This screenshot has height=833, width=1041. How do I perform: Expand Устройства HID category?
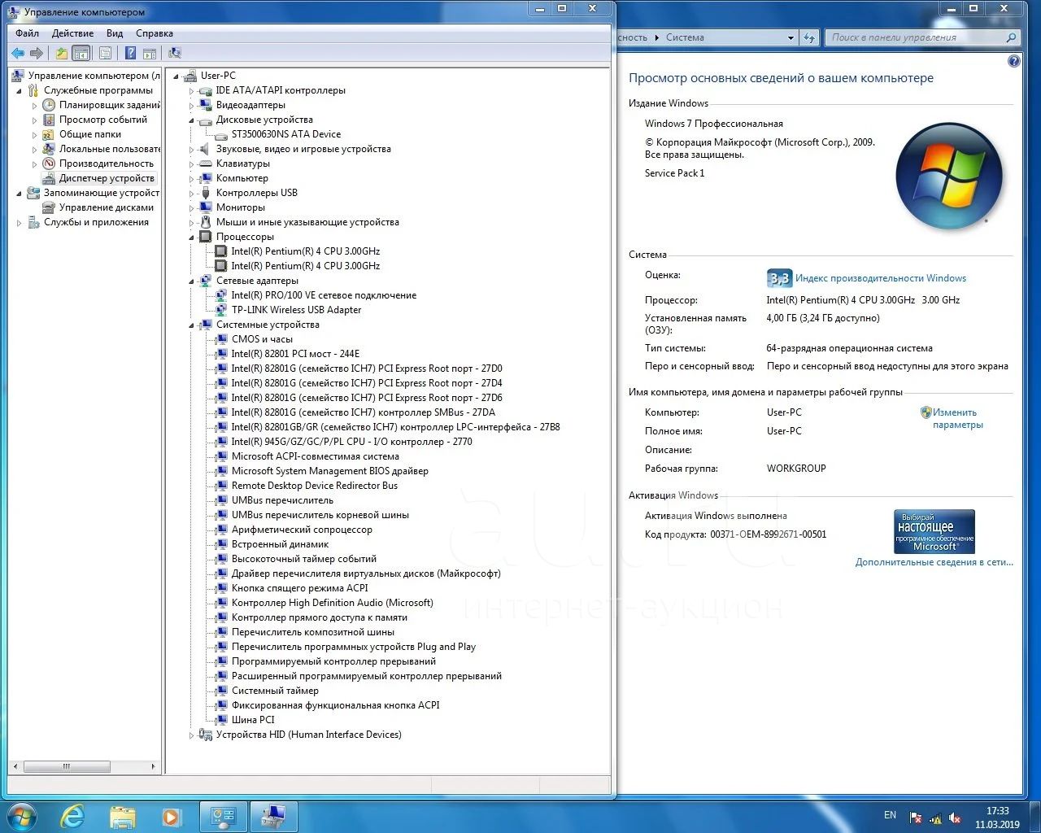191,735
